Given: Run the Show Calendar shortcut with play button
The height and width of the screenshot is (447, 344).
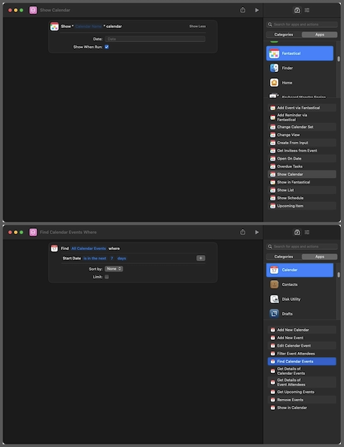Looking at the screenshot, I should click(257, 10).
